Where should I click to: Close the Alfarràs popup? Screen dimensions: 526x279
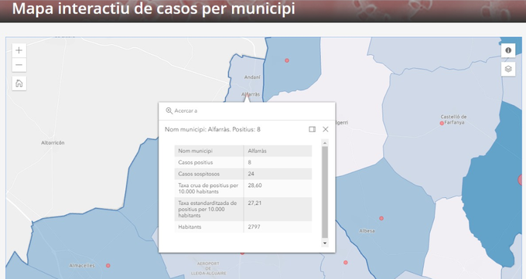(326, 129)
